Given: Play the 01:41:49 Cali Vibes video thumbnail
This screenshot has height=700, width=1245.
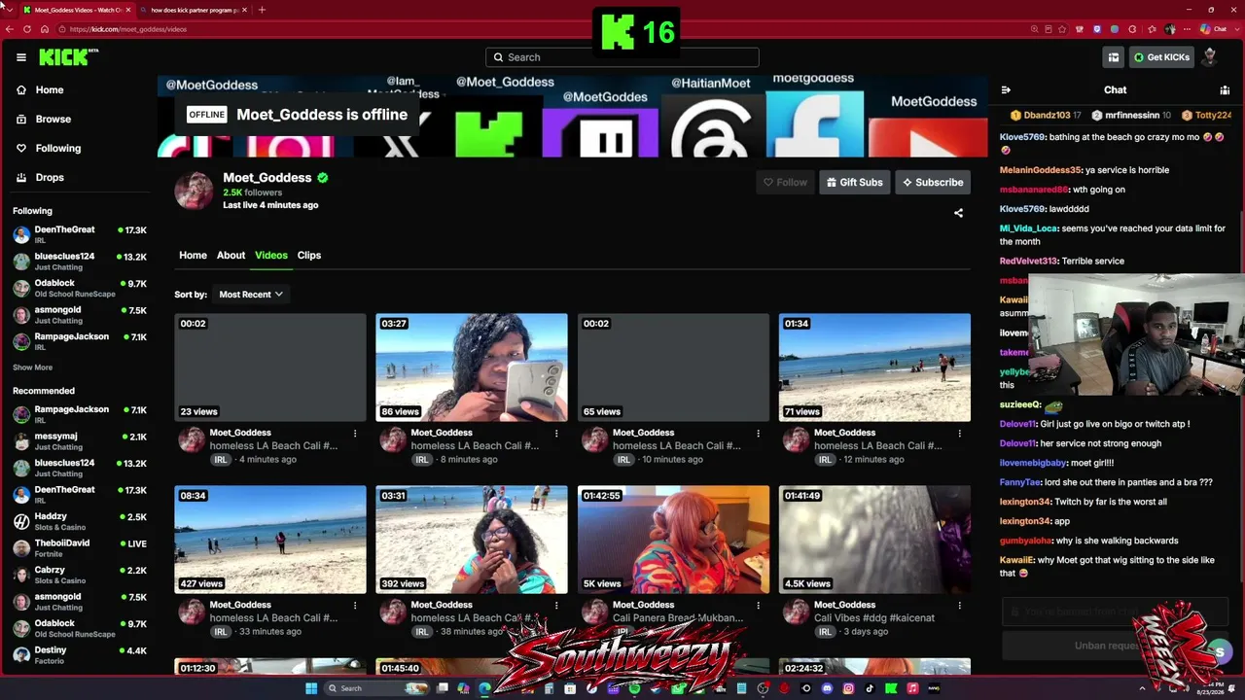Looking at the screenshot, I should (874, 540).
